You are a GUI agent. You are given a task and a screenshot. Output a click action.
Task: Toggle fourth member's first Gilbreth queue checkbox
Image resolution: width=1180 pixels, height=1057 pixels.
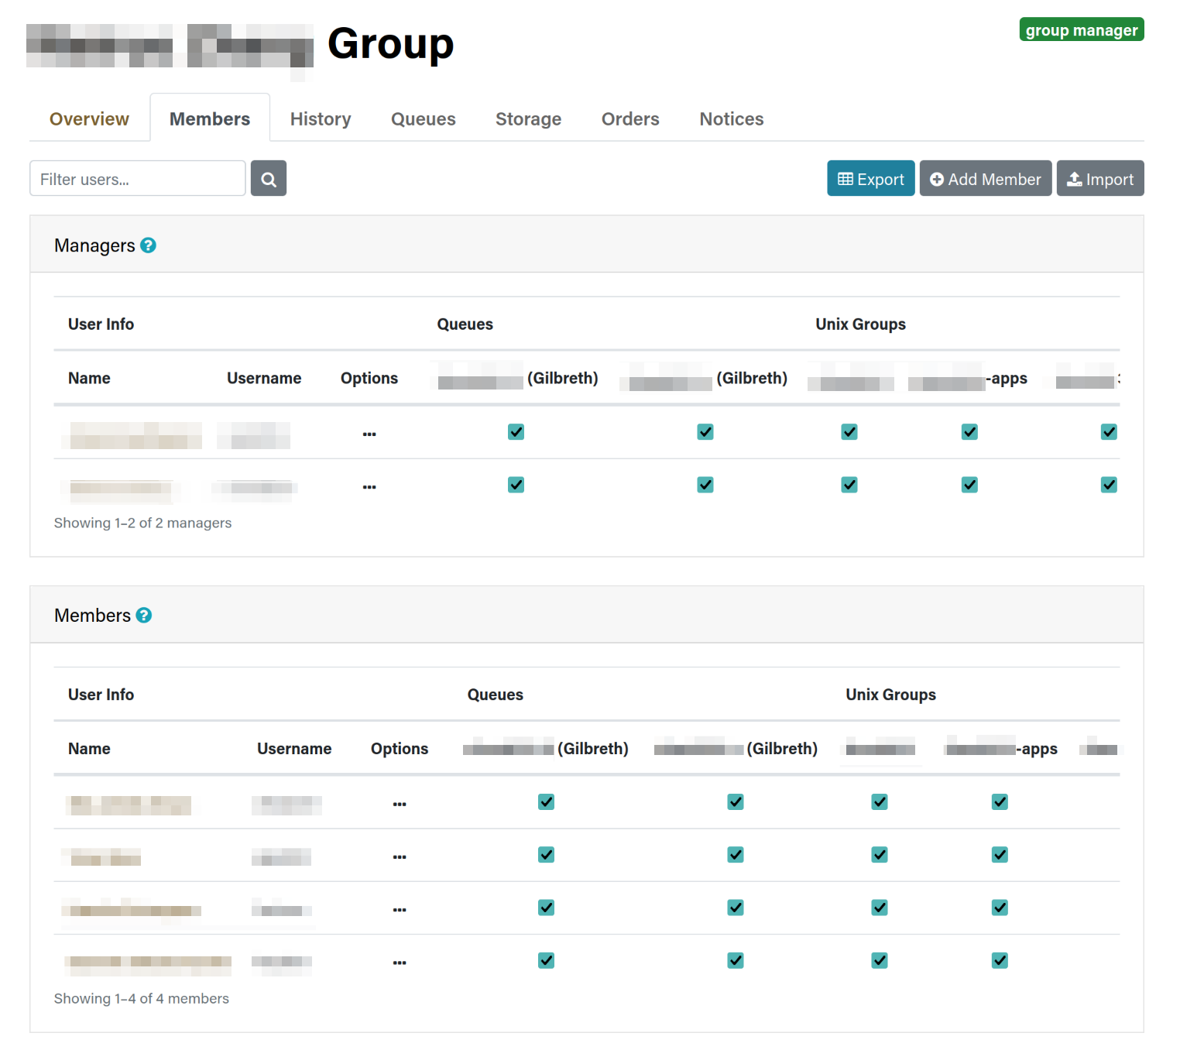(x=547, y=961)
